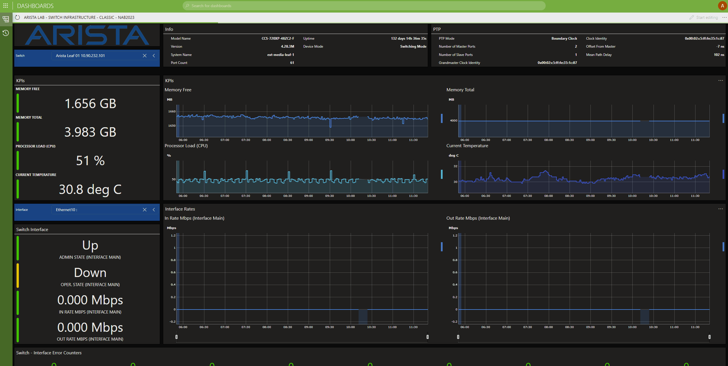
Task: Click the Out Rate 0.000 Mbps value
Action: pos(90,327)
